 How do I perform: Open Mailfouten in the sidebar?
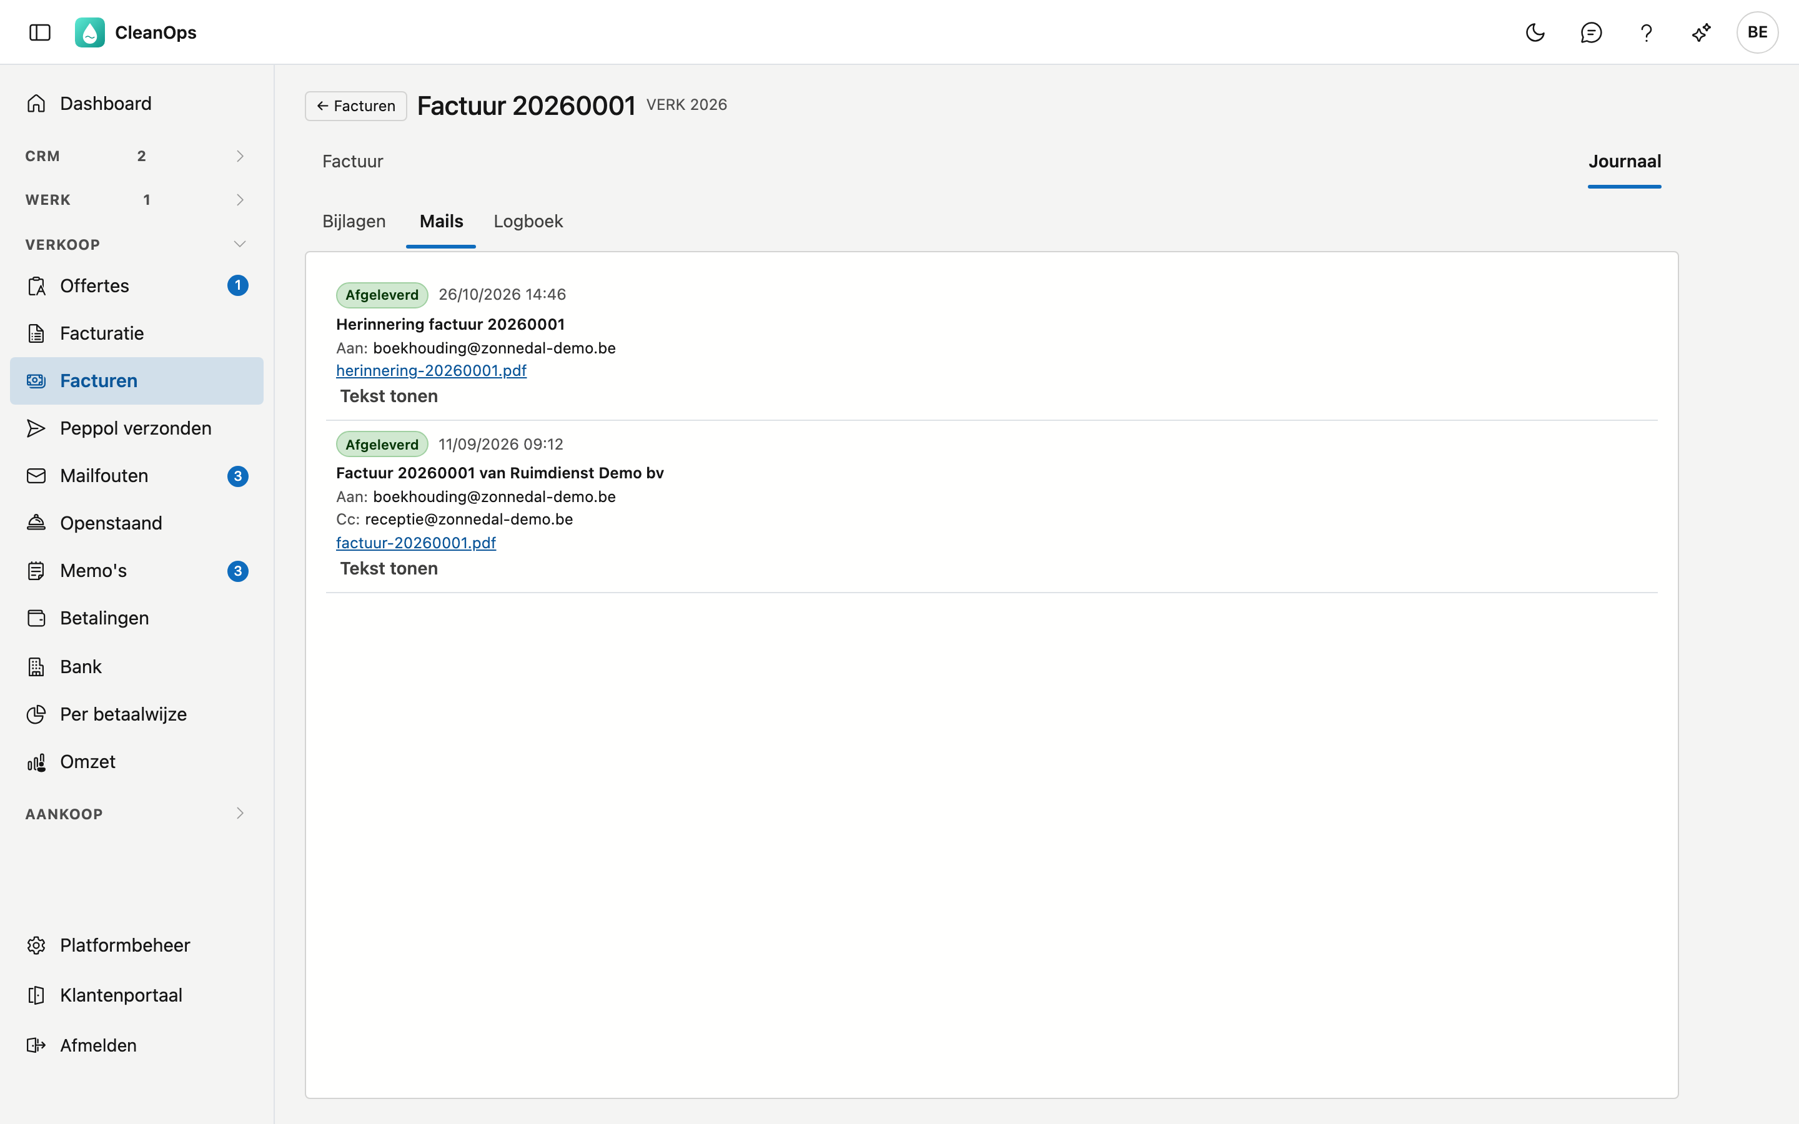[x=137, y=476]
